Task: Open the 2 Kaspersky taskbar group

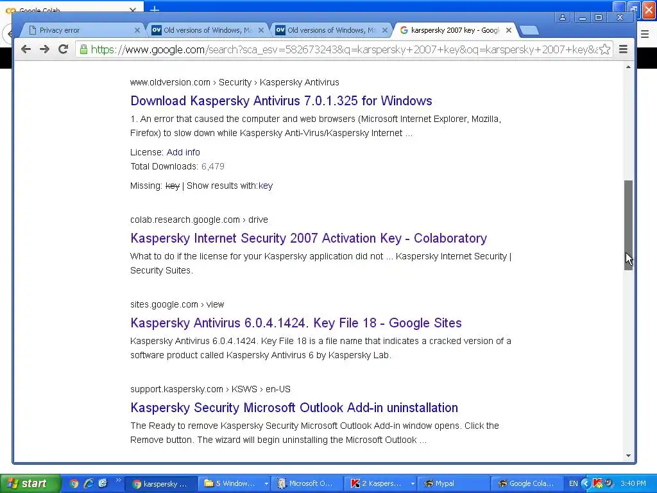Action: tap(380, 484)
